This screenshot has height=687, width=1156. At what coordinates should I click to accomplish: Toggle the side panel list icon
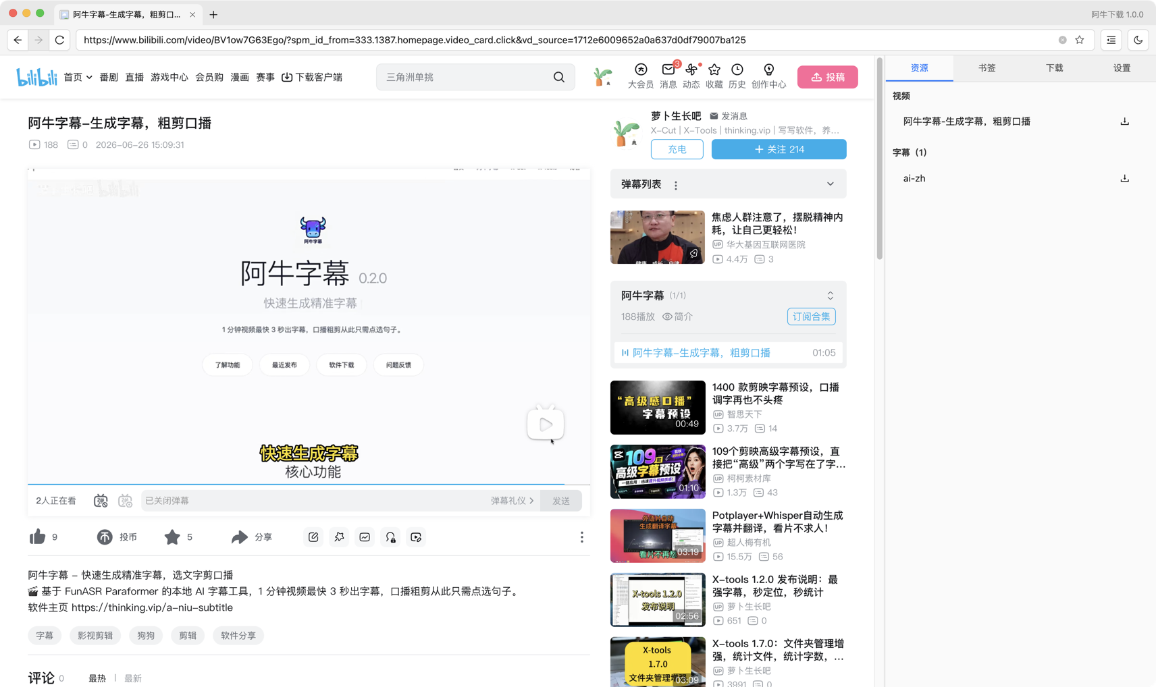point(1111,40)
